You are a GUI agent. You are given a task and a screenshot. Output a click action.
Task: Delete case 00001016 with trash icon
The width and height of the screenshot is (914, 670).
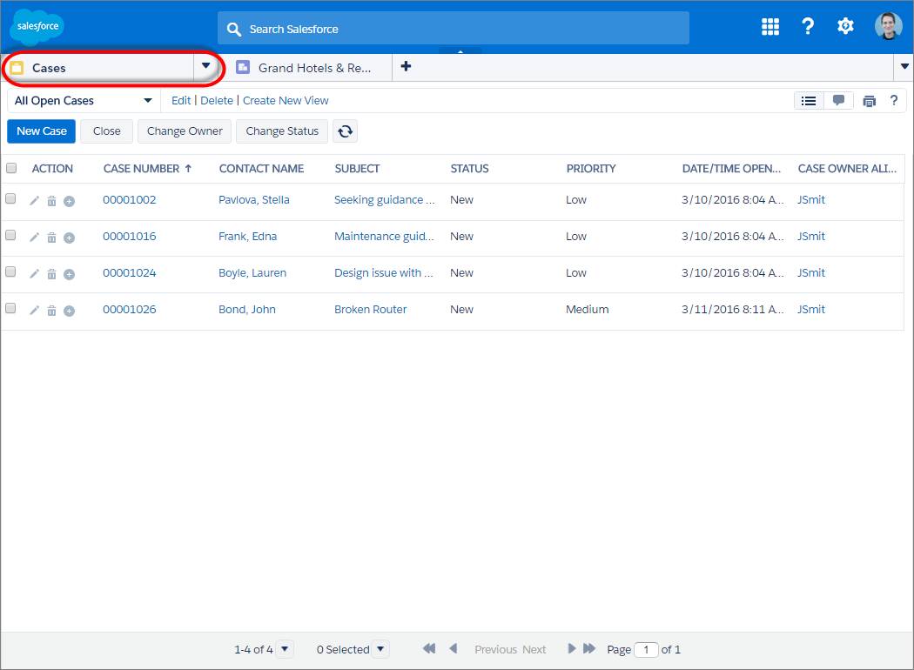click(52, 238)
